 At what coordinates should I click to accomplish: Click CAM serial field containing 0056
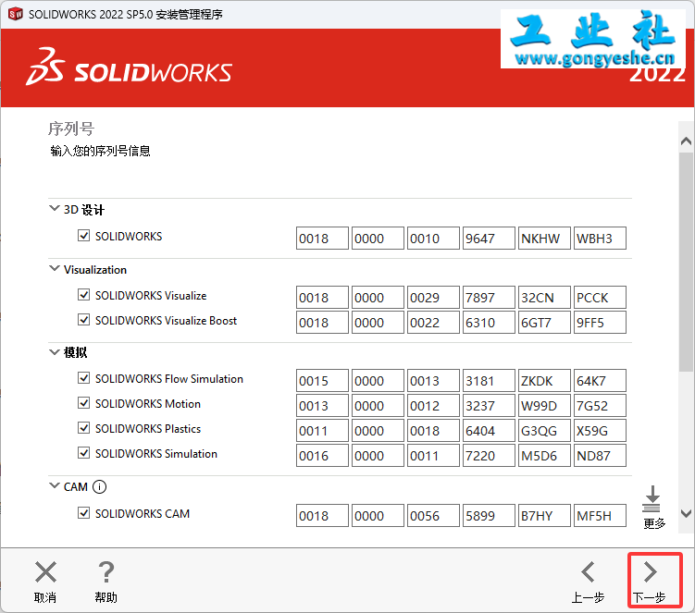coord(433,516)
